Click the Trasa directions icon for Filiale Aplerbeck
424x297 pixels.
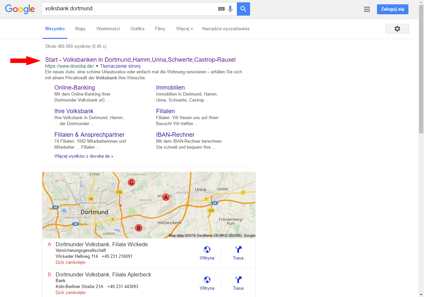(x=238, y=280)
